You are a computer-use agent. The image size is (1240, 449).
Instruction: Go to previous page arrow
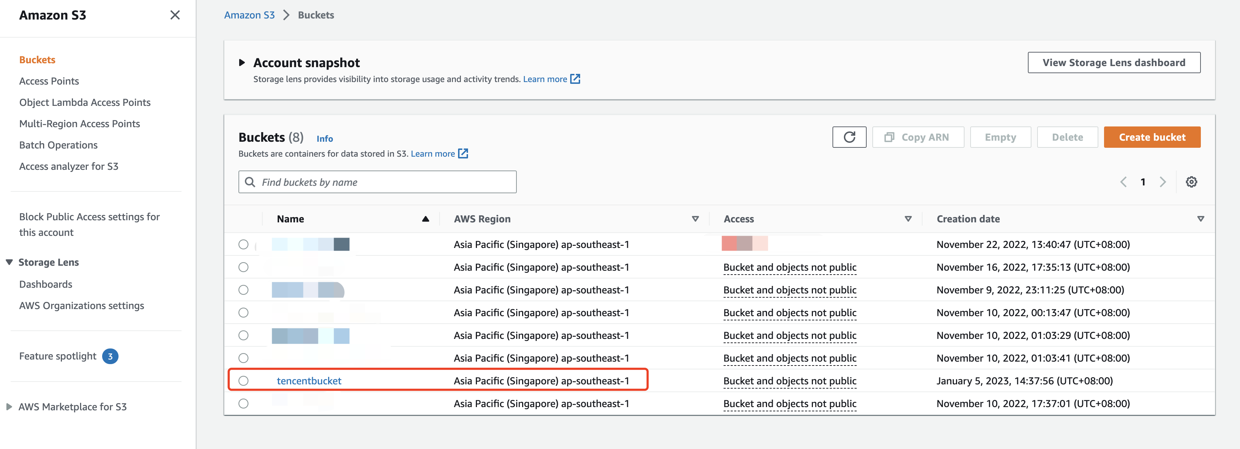point(1123,182)
